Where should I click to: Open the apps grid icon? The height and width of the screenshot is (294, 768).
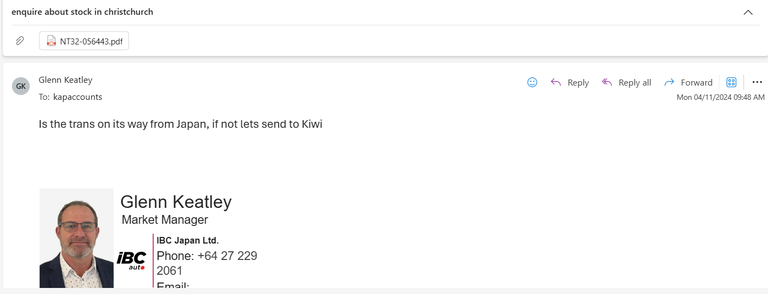coord(731,82)
